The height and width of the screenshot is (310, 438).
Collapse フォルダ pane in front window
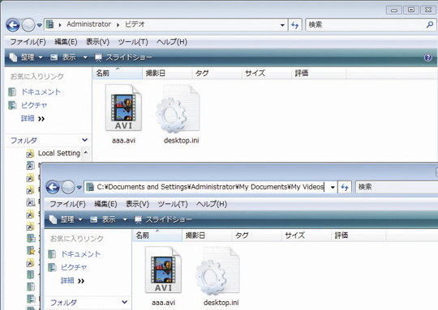pyautogui.click(x=125, y=302)
